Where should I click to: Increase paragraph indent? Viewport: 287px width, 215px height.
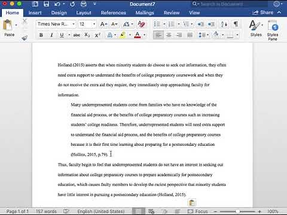click(211, 24)
